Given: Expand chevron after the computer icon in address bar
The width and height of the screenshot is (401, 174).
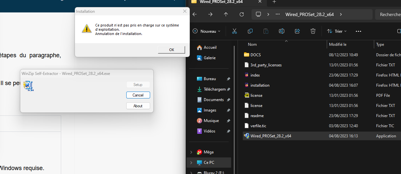Looking at the screenshot, I should point(268,14).
